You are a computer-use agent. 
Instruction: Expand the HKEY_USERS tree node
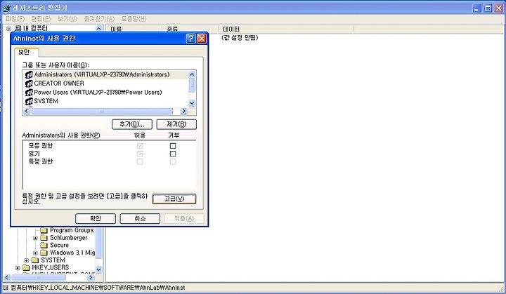coord(18,268)
